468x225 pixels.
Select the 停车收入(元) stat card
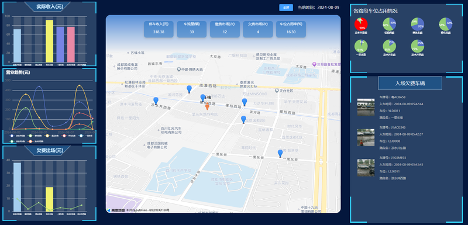[x=159, y=29]
